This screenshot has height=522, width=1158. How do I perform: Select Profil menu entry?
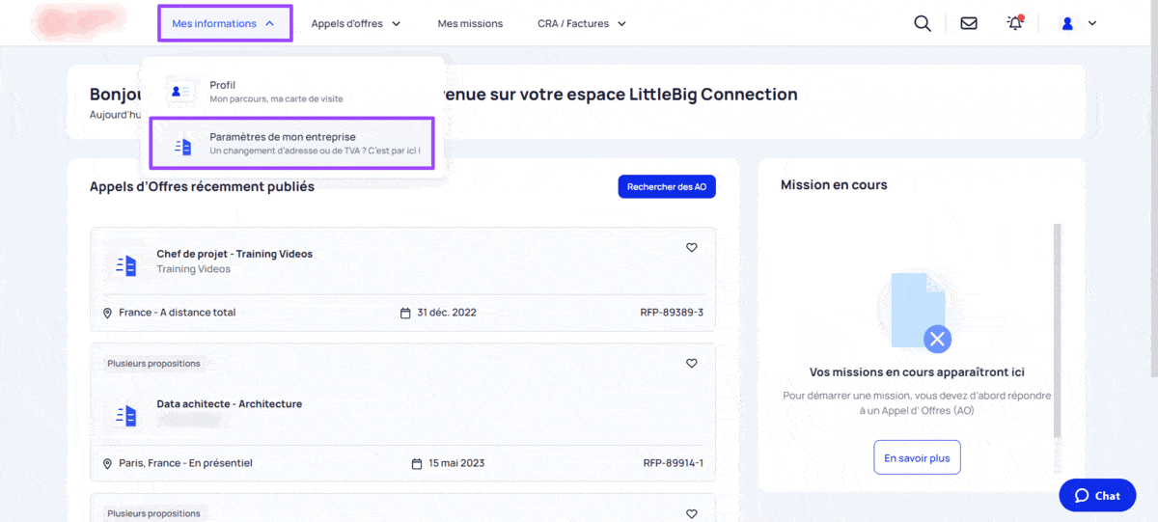294,91
